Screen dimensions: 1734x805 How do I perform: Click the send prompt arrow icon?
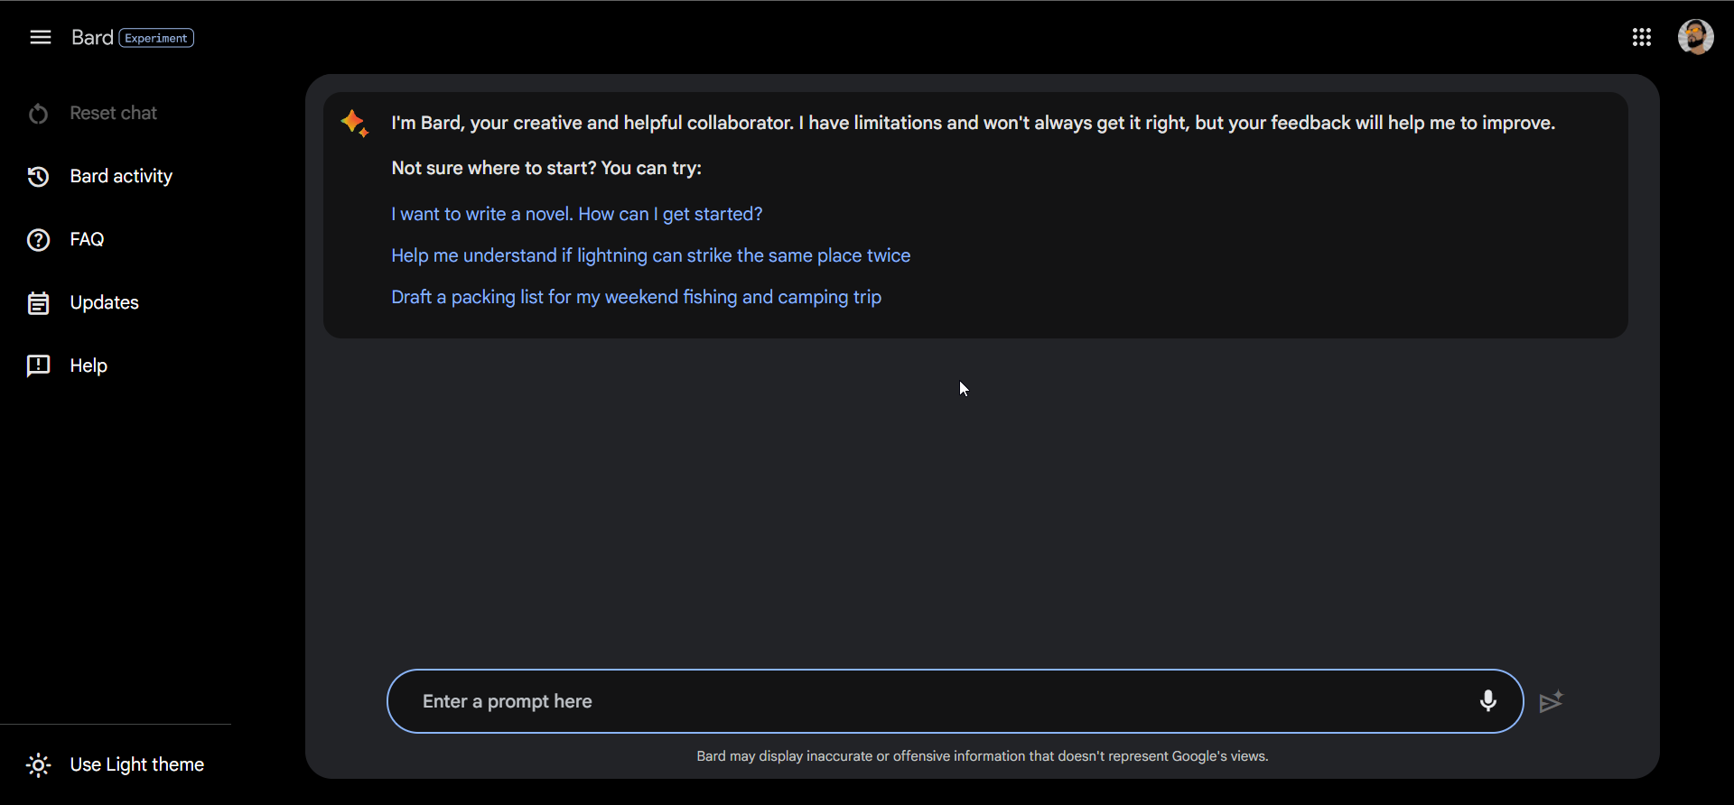click(1551, 701)
